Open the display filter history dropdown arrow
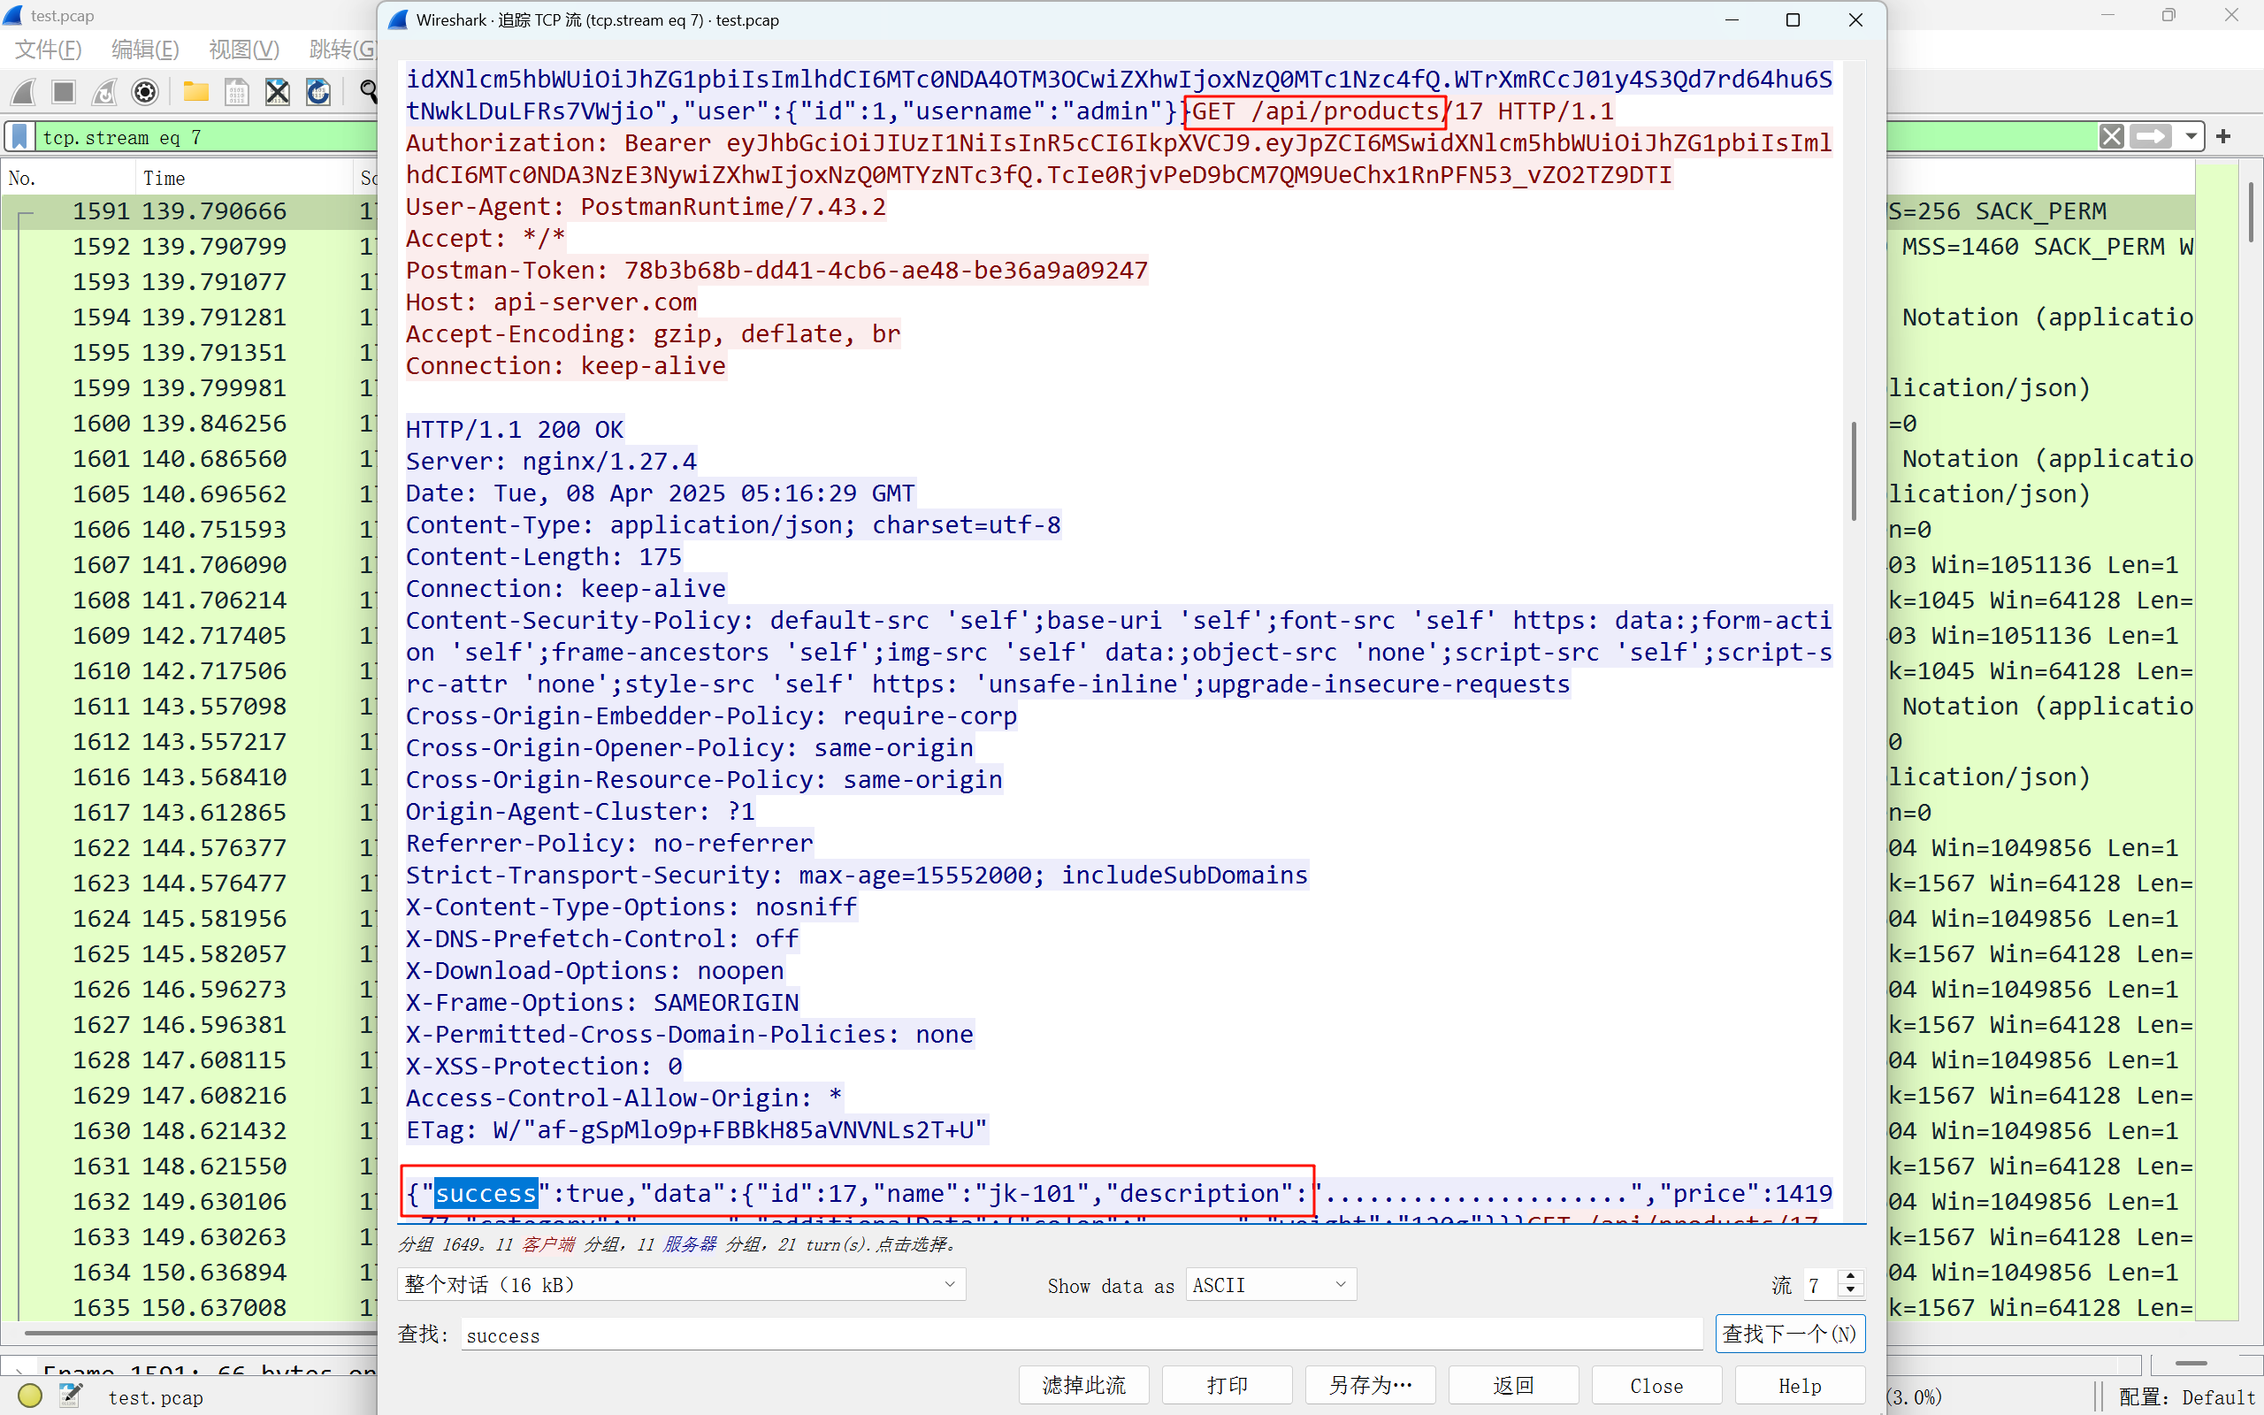Screen dimensions: 2264x1415 pyautogui.click(x=2190, y=136)
